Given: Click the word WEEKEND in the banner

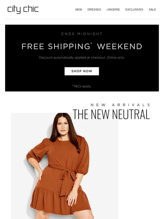Looking at the screenshot, I should (x=120, y=46).
